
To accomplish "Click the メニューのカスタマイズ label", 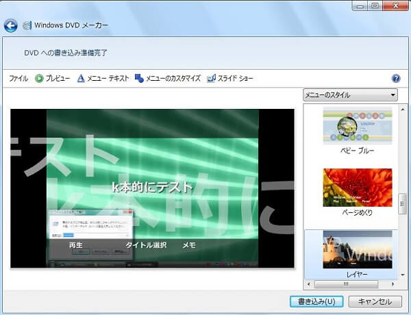I will [x=173, y=78].
